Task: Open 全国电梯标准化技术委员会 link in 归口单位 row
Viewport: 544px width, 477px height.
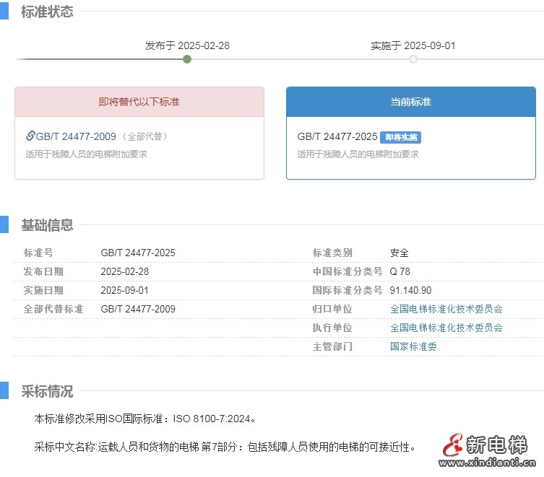Action: 446,309
